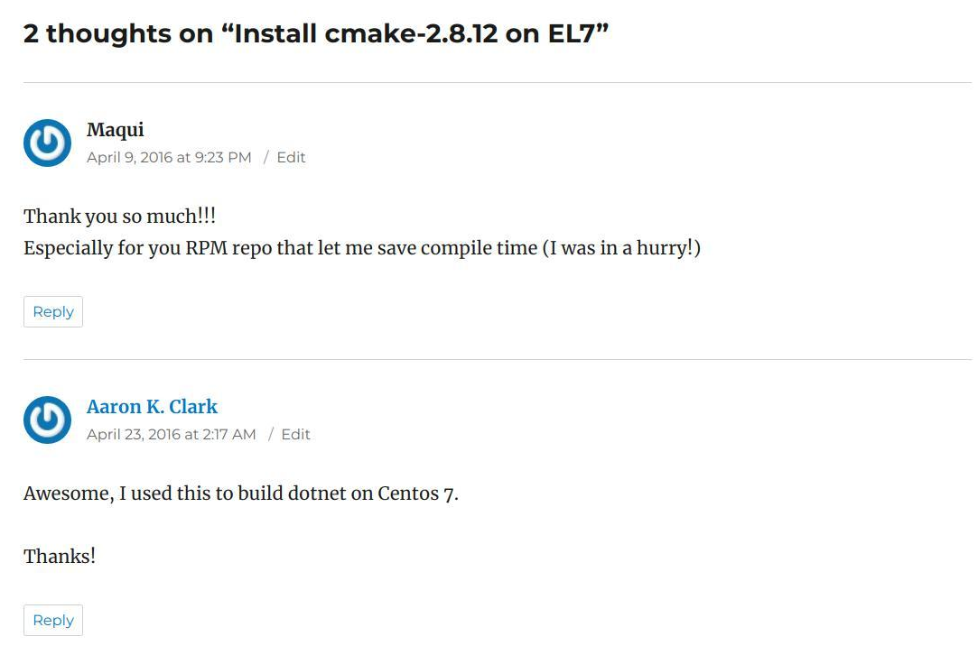The image size is (978, 655).
Task: Click the words "Centos 7" in Aaron's comment
Action: tap(418, 494)
